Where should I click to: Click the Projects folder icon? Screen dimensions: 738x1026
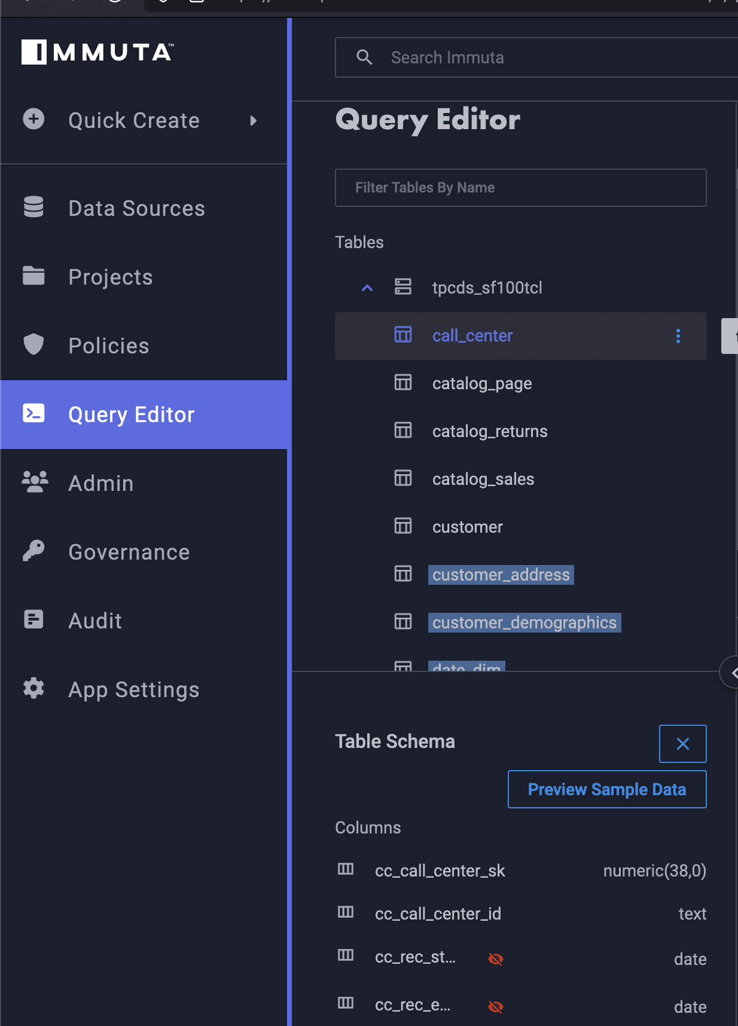click(33, 276)
